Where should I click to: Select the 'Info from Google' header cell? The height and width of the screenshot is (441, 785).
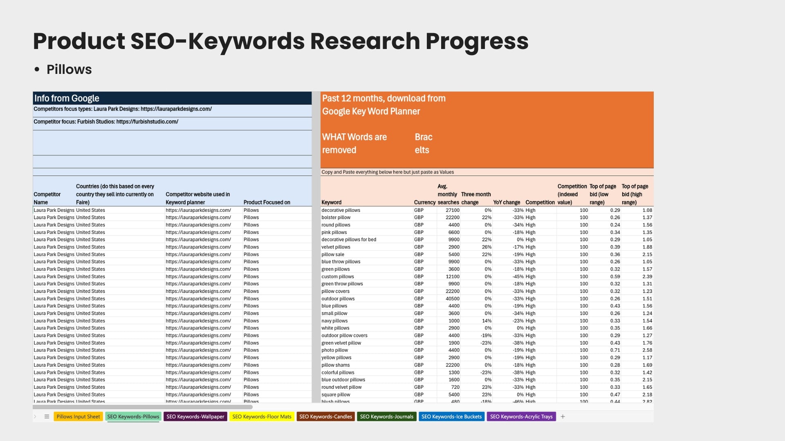click(x=172, y=98)
